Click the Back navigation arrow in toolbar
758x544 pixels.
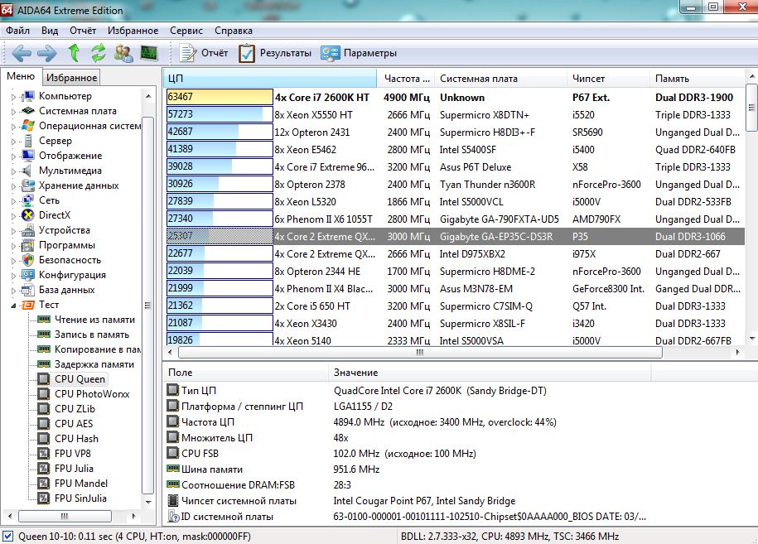click(x=22, y=54)
